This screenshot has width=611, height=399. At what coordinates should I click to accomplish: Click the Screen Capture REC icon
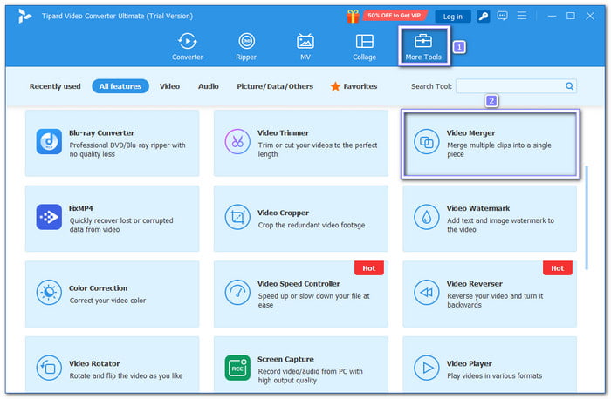237,368
